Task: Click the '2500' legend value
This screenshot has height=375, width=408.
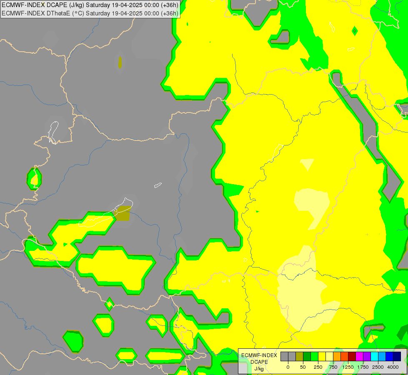Action: tap(378, 367)
